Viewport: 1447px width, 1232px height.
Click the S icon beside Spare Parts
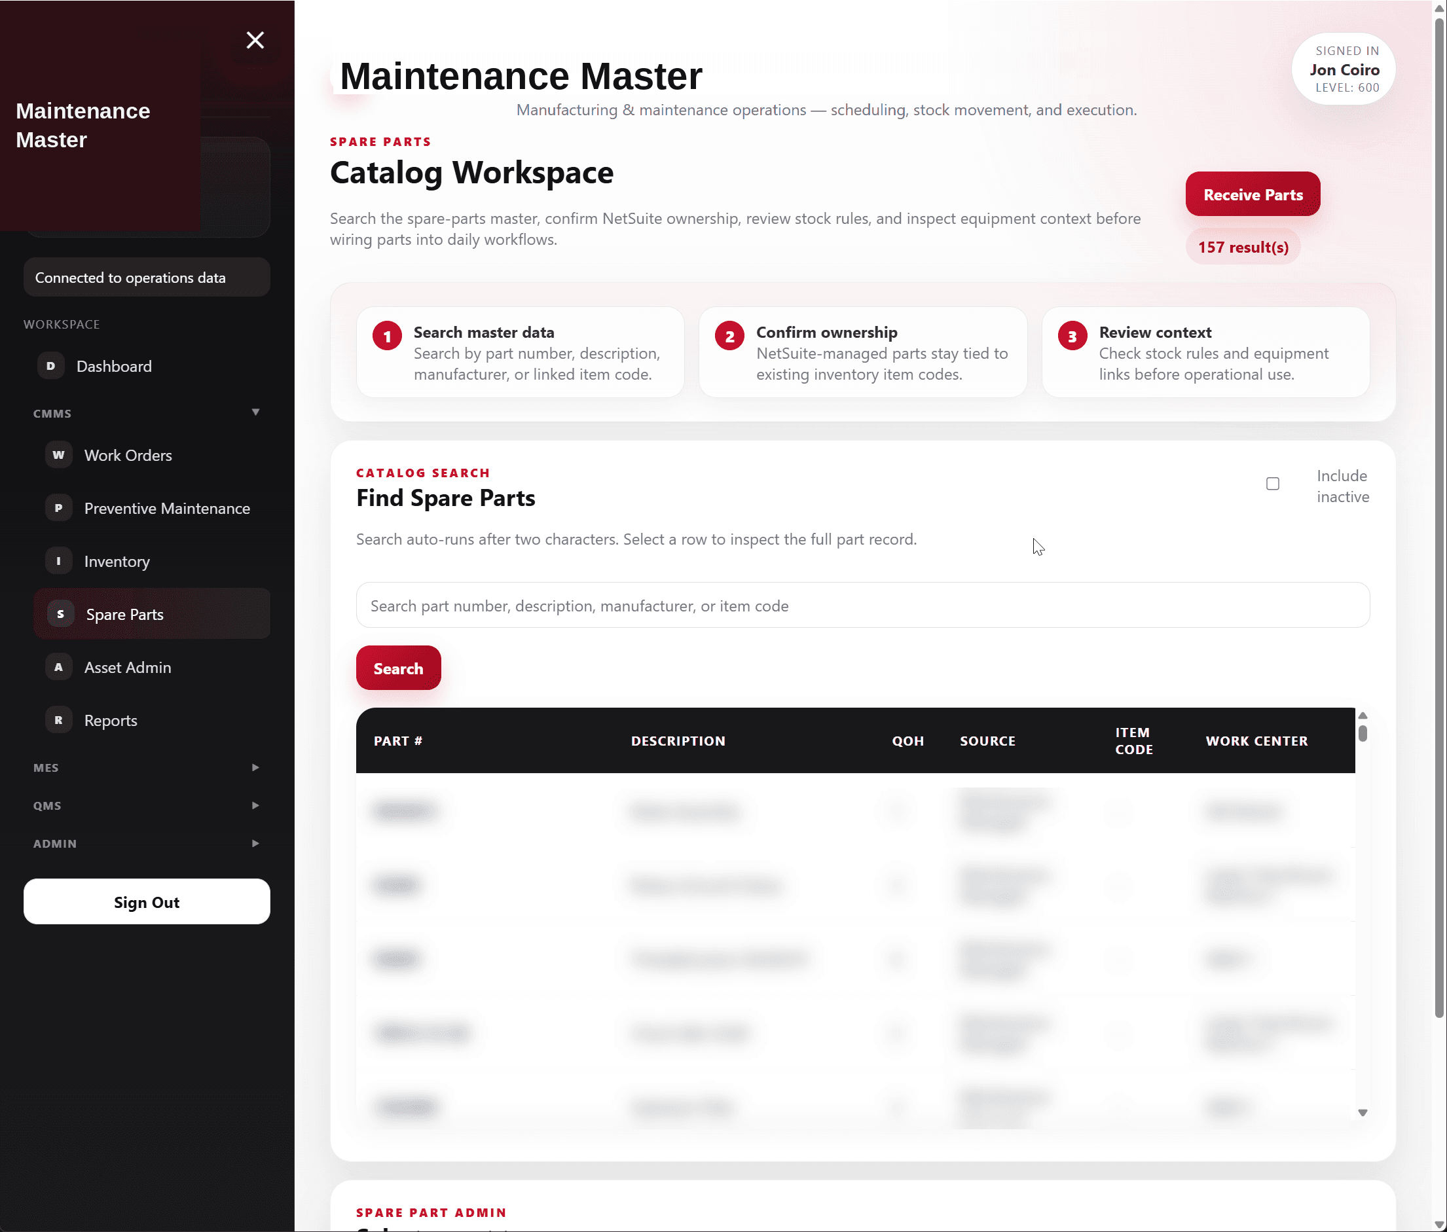pos(61,614)
